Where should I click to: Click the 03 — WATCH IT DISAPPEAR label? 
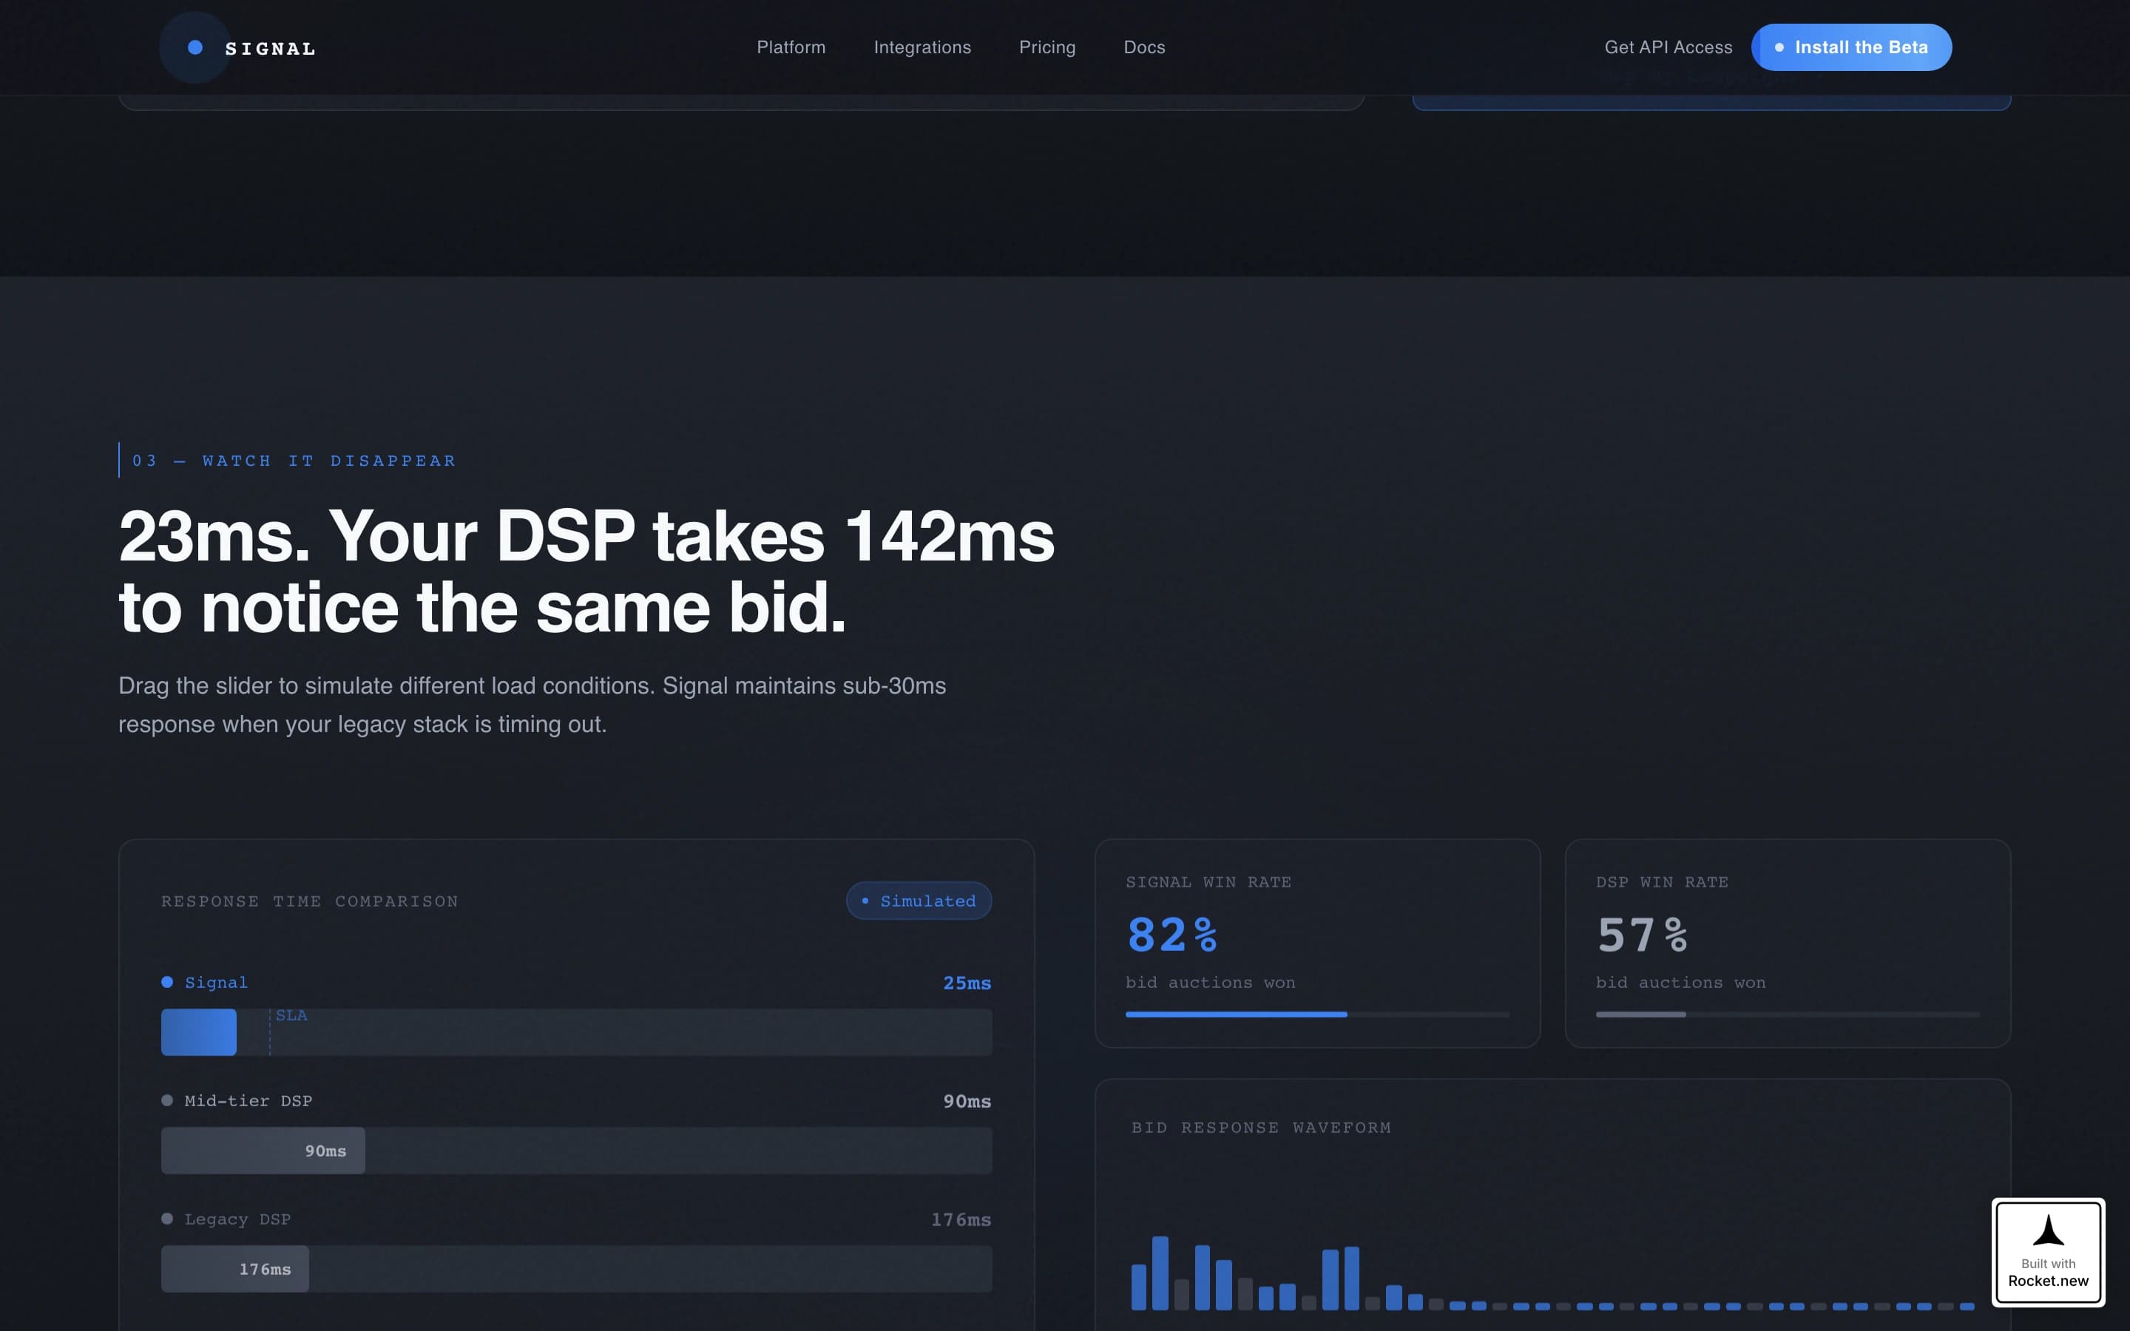coord(294,461)
